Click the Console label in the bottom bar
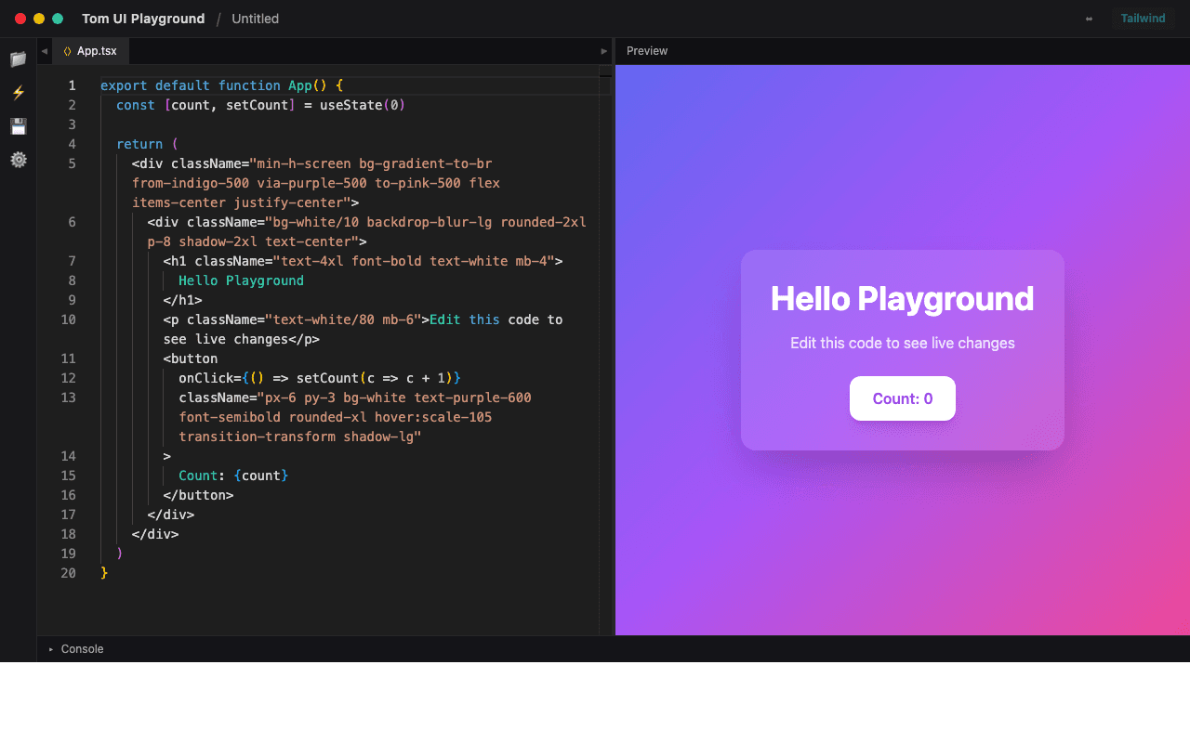Image resolution: width=1190 pixels, height=743 pixels. (82, 649)
